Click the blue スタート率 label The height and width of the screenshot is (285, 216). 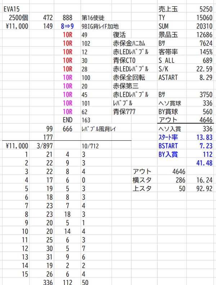(x=170, y=137)
